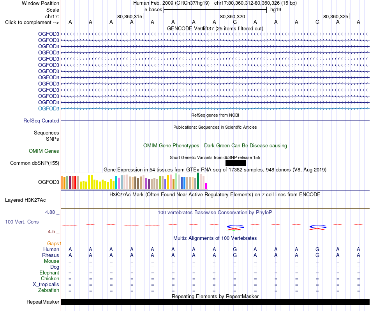The width and height of the screenshot is (370, 311).
Task: Select the 'Mouse' alignment row label
Action: click(51, 261)
